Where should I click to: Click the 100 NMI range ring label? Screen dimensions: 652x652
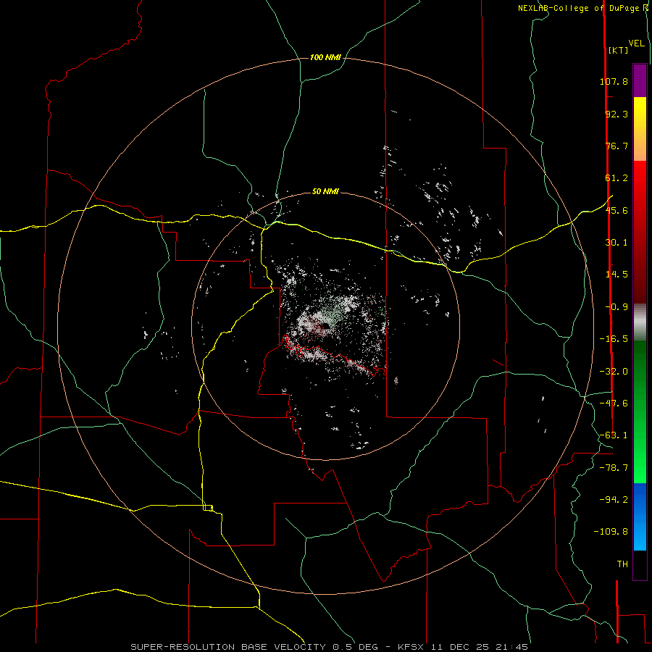(x=325, y=57)
